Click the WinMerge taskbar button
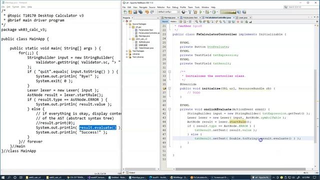Screen dimensions: 320x180 tap(179, 177)
